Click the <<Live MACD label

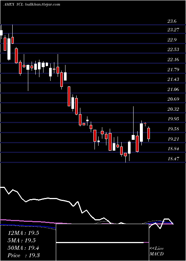pos(157,251)
